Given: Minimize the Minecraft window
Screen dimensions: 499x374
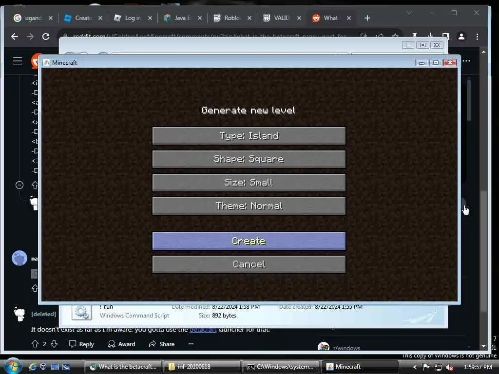Looking at the screenshot, I should (422, 63).
